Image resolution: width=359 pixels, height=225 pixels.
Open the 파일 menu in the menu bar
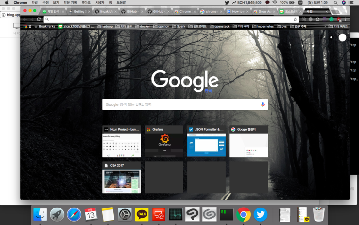[x=34, y=3]
